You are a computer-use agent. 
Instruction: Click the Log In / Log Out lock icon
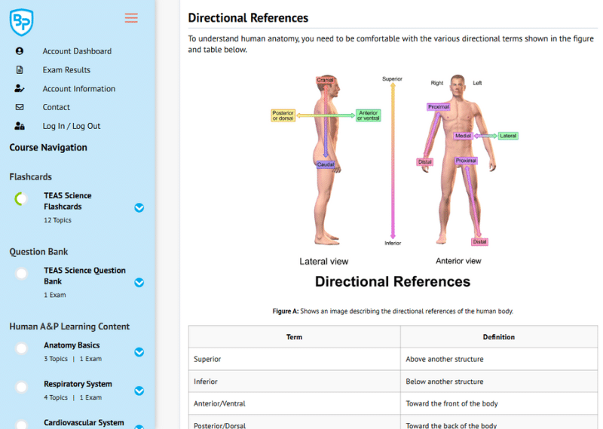[20, 126]
